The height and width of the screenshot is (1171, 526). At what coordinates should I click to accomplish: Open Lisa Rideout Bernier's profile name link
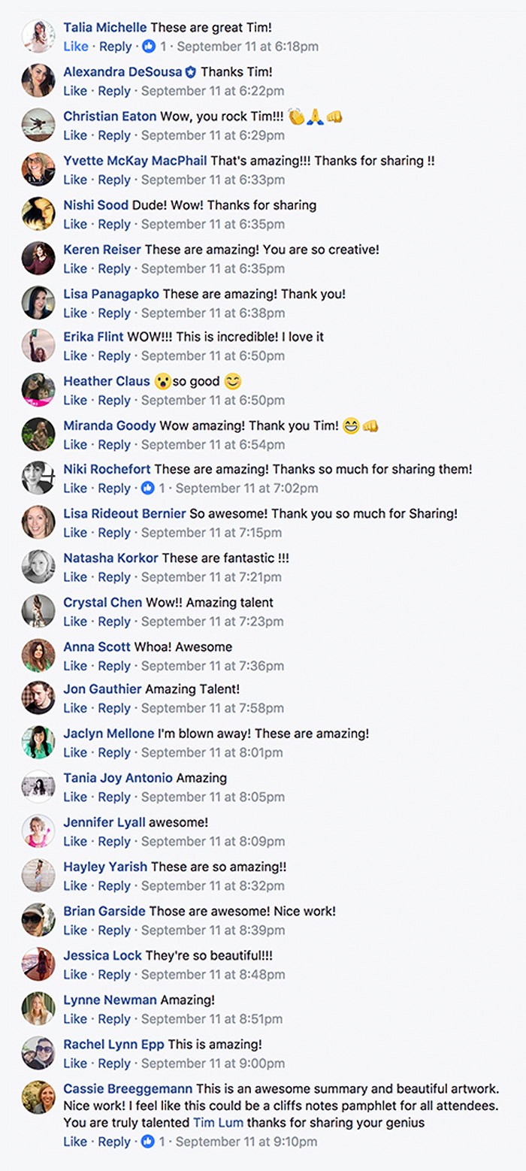(x=125, y=514)
